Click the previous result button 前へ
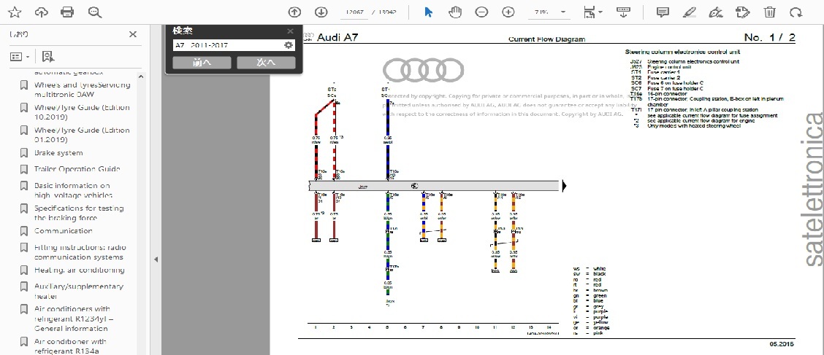Viewport: 824px width, 355px height. coord(202,63)
